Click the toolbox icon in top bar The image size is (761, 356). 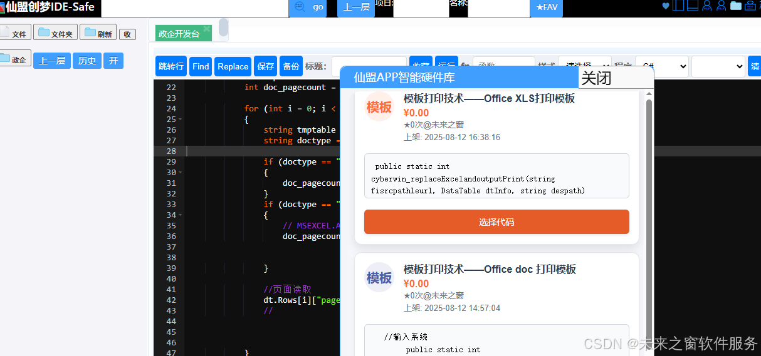pos(750,6)
